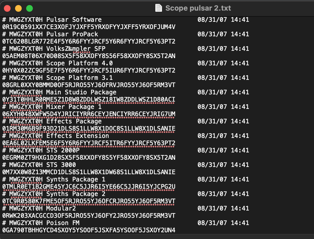The image size is (314, 239).
Task: Click the yellow minimize window button
Action: [18, 8]
